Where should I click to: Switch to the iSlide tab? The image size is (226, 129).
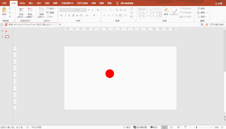(22, 3)
